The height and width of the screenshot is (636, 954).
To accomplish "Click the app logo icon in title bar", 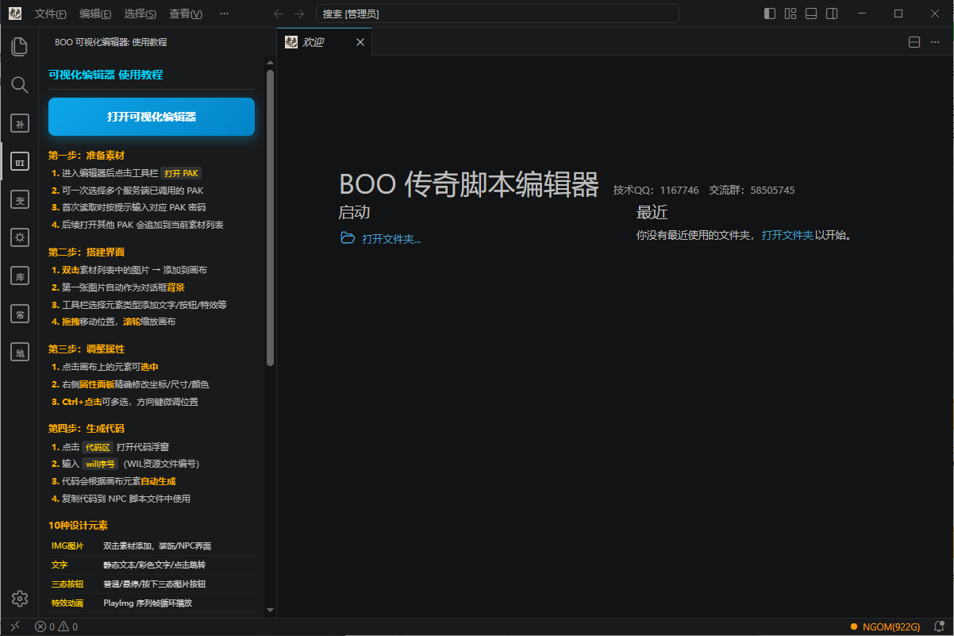I will pos(15,13).
